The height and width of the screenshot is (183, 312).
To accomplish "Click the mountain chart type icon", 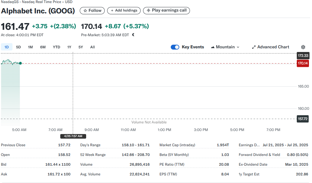I will pos(213,47).
